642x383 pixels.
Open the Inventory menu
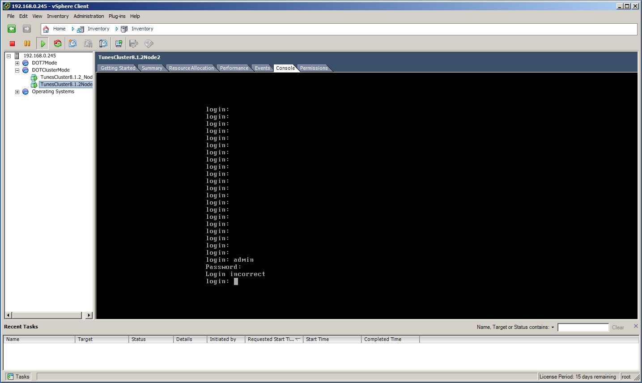[58, 16]
